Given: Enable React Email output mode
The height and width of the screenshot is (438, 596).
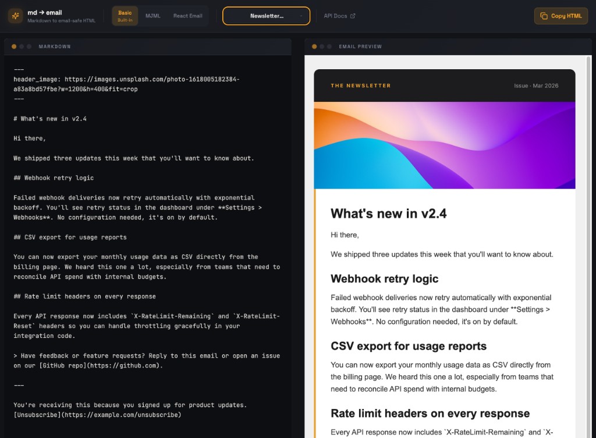Looking at the screenshot, I should (187, 16).
